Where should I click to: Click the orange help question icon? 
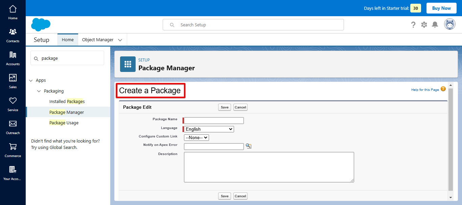click(443, 89)
